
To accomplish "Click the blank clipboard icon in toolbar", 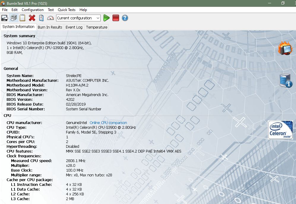I will (x=23, y=18).
